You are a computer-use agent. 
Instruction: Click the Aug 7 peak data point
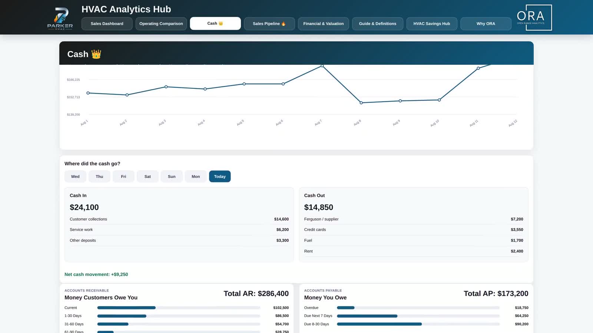click(x=322, y=66)
